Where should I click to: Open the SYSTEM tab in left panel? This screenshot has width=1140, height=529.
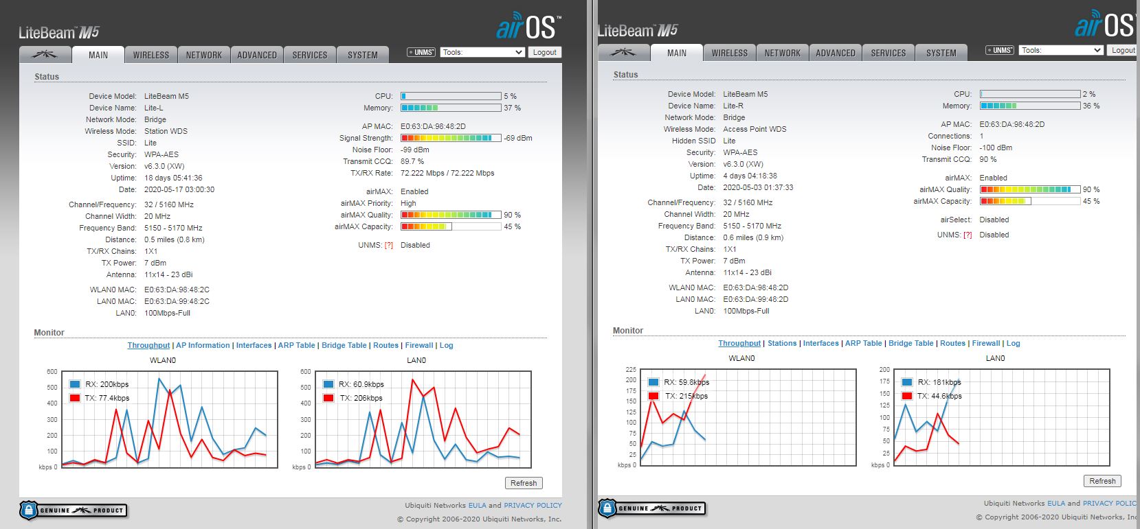coord(363,55)
